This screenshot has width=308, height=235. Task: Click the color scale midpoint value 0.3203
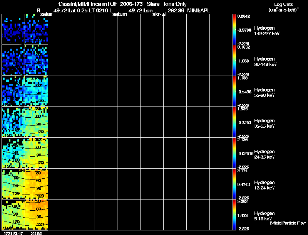[245, 123]
